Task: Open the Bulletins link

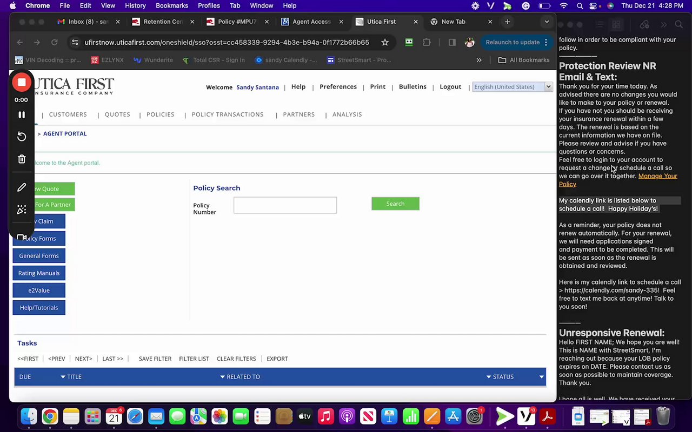Action: click(412, 86)
